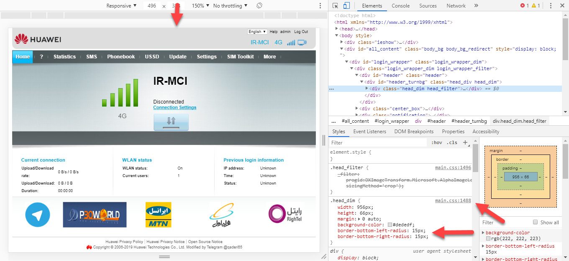Click the yellow warning count indicator
The width and height of the screenshot is (569, 261).
(x=536, y=6)
